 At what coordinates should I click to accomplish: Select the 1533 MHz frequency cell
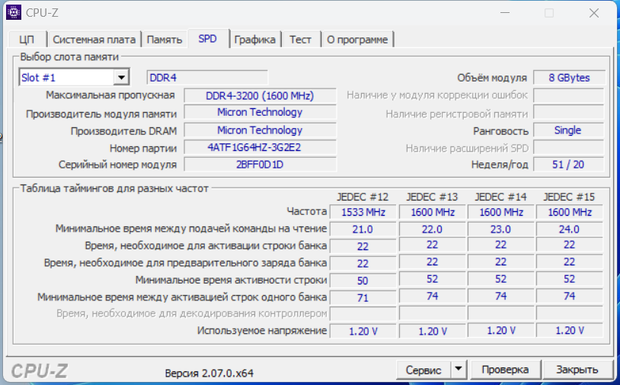tap(363, 212)
